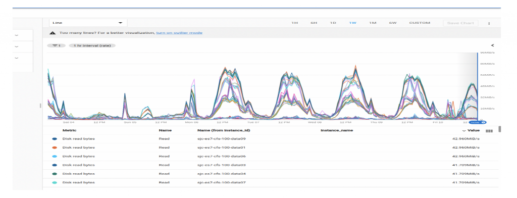Select the 1W time range
The image size is (517, 198).
352,23
